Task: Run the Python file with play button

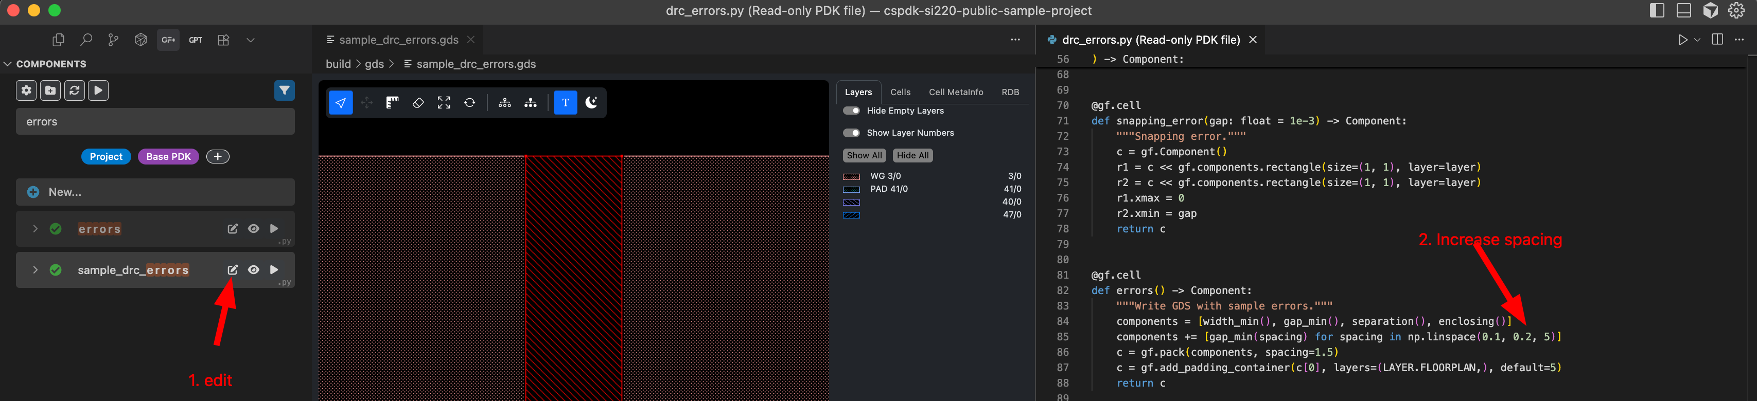Action: point(1683,40)
